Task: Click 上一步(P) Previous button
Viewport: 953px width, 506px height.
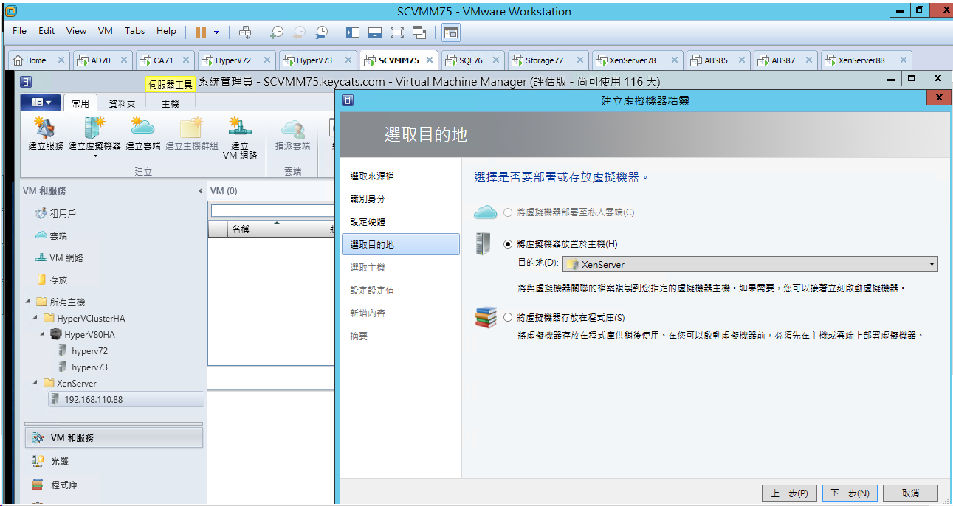Action: pyautogui.click(x=789, y=493)
